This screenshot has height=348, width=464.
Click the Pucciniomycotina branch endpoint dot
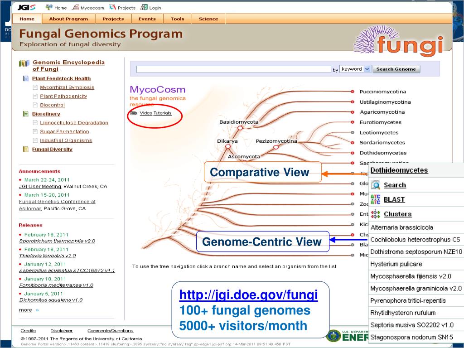coord(353,92)
